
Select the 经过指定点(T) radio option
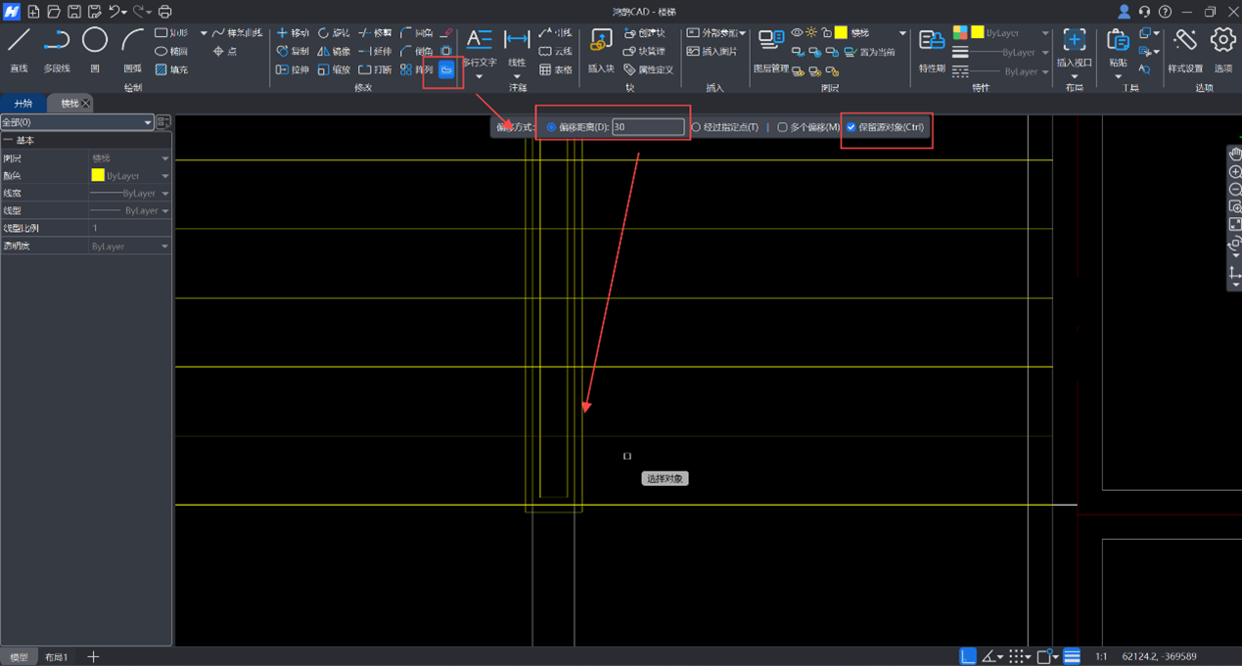tap(696, 127)
